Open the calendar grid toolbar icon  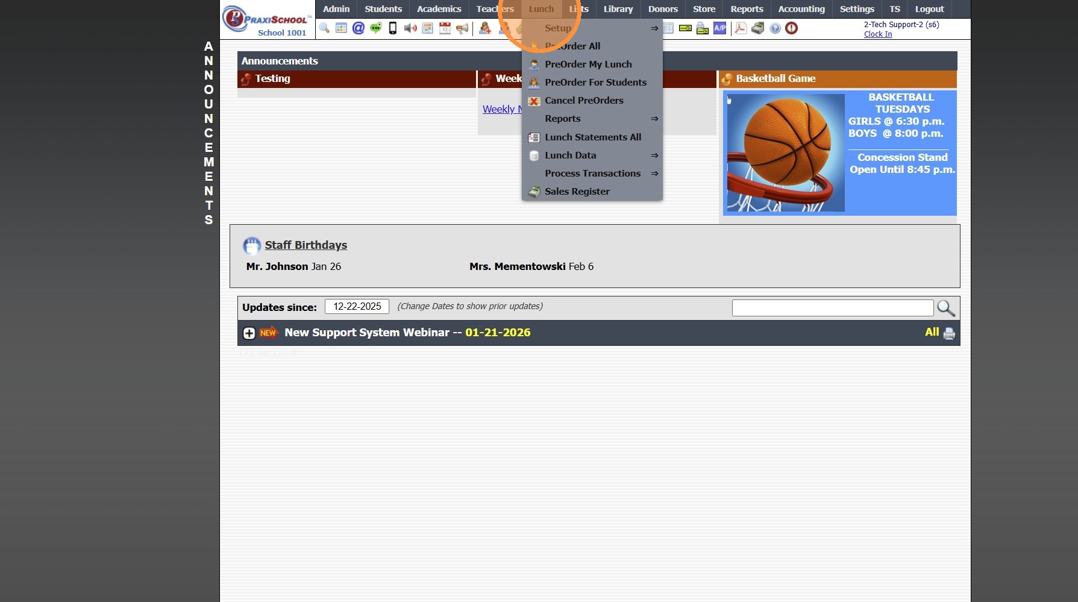(x=341, y=28)
